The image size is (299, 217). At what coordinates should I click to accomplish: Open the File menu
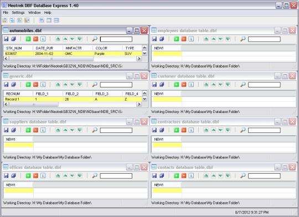pos(6,13)
